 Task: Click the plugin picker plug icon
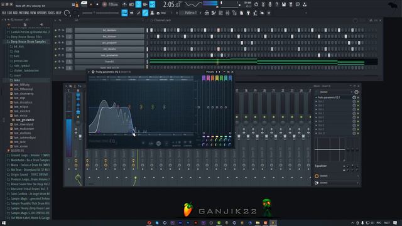[249, 13]
